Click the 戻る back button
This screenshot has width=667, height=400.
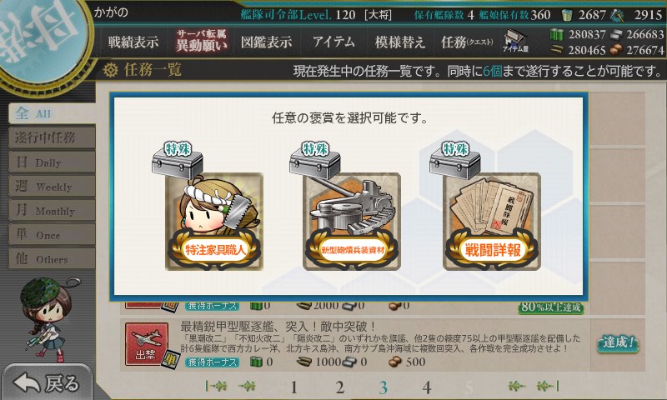47,382
